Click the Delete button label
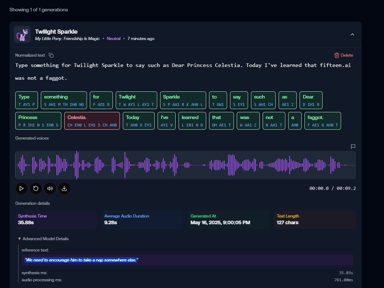Viewport: 384px width, 288px height. (x=347, y=55)
